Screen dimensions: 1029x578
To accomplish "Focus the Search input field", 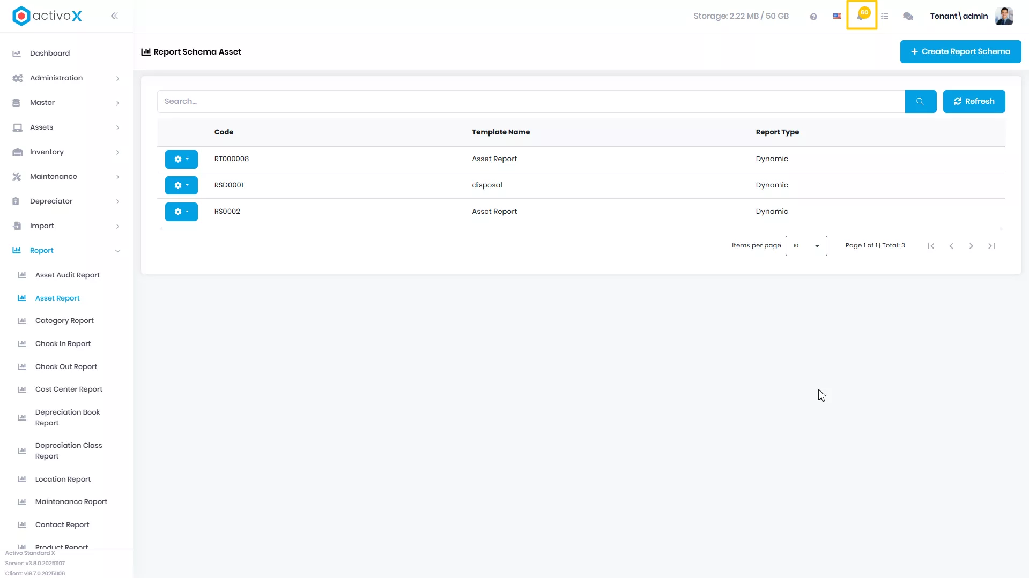I will 531,101.
